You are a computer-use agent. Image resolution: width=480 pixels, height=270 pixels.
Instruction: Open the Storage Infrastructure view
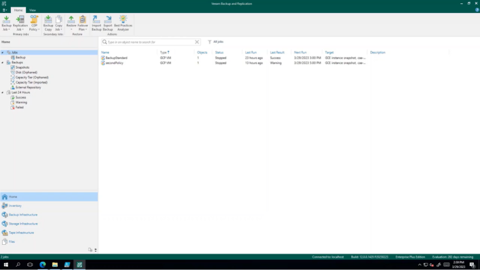(49, 224)
